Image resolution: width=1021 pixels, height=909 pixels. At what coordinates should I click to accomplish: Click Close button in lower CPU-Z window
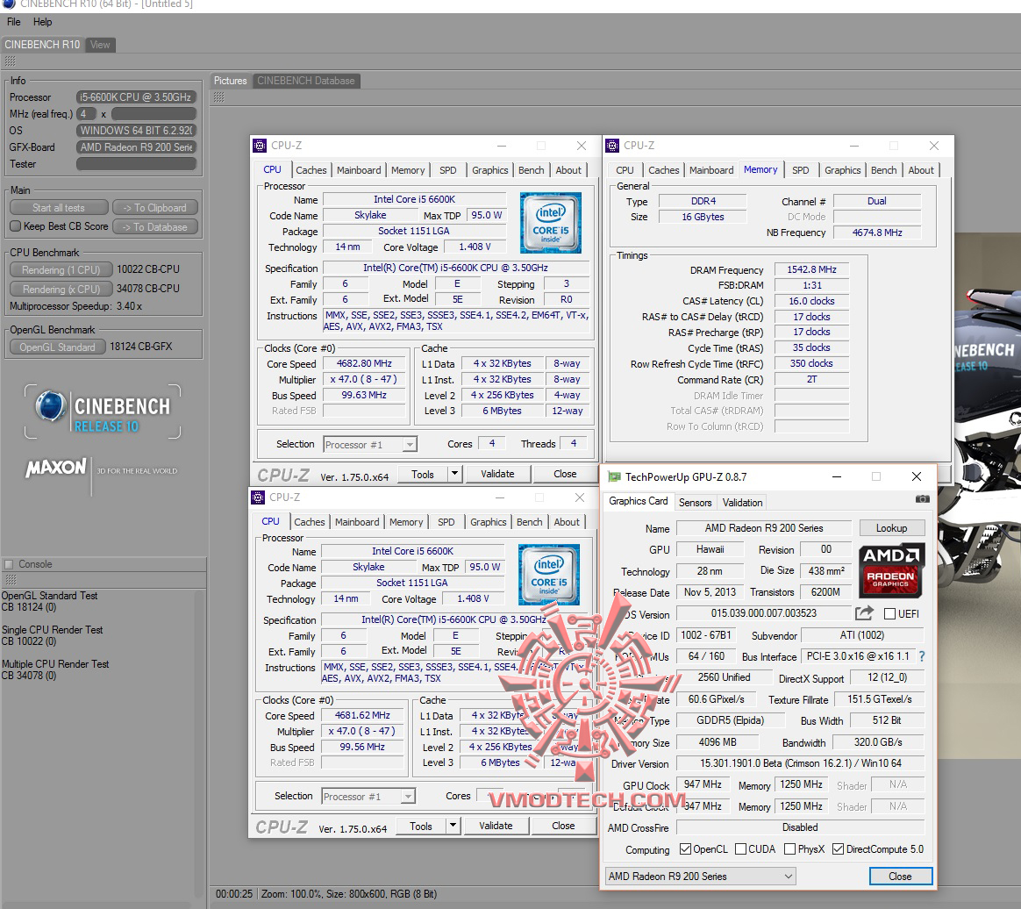(x=563, y=825)
